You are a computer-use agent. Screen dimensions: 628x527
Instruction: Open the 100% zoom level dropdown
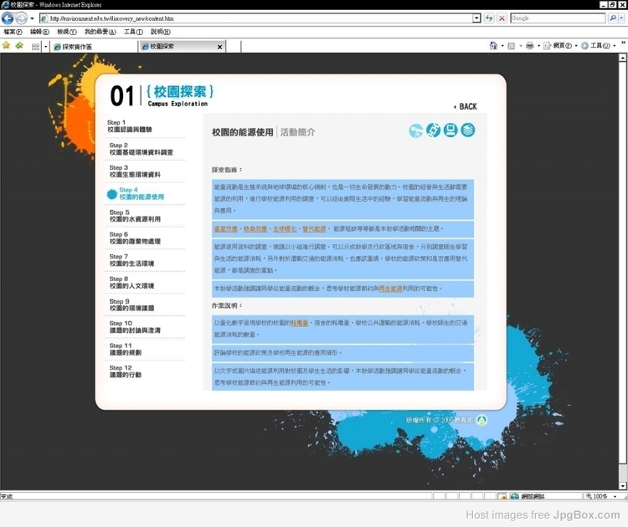tap(613, 496)
